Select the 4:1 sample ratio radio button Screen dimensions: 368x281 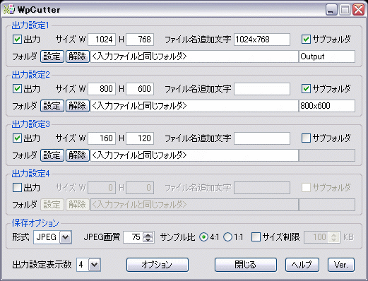203,237
